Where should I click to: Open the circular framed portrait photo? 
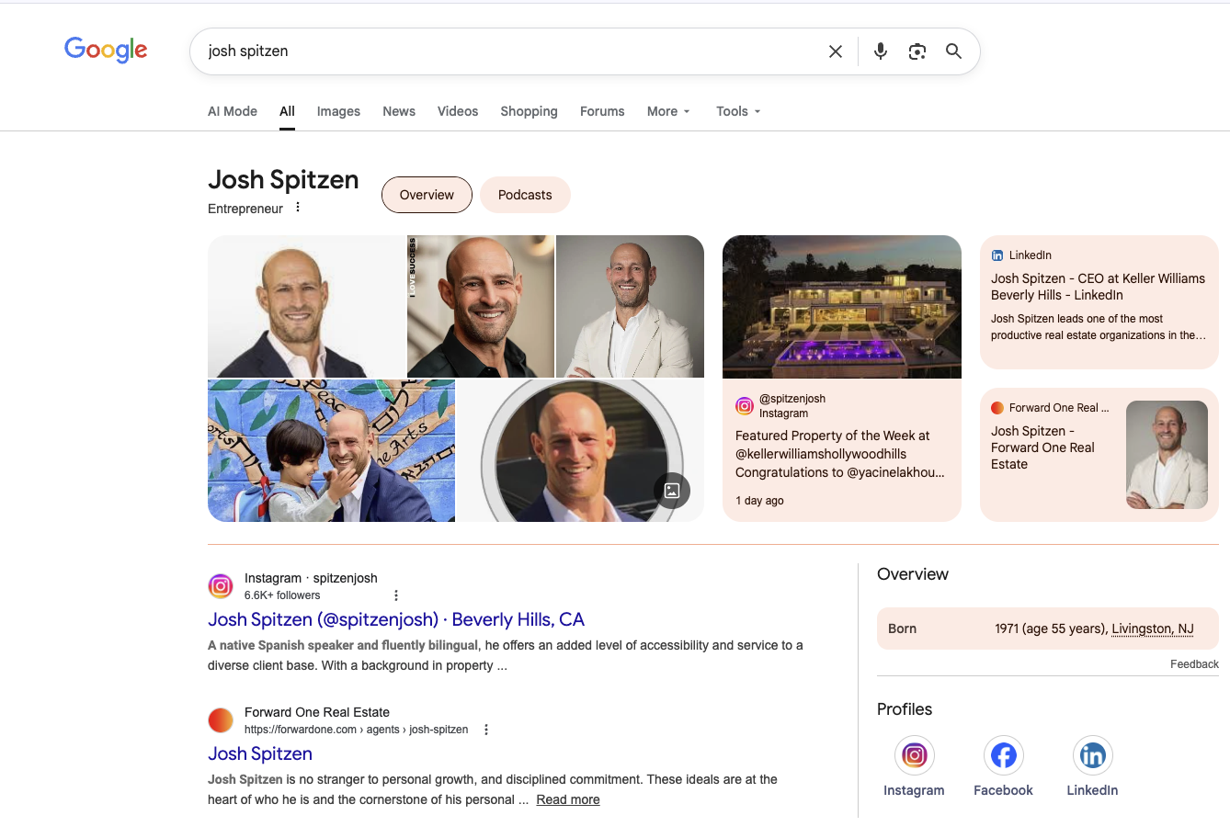(581, 450)
